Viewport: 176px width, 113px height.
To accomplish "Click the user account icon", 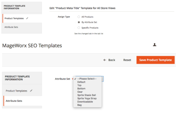I will click(155, 45).
